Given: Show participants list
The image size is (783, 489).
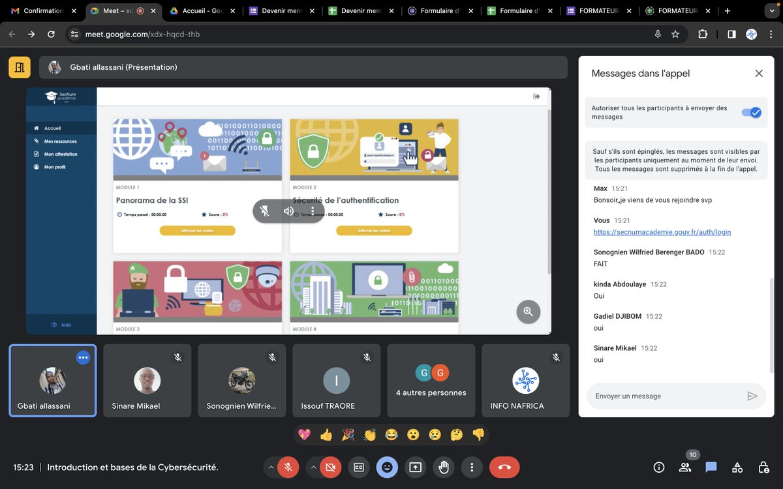Looking at the screenshot, I should point(685,467).
